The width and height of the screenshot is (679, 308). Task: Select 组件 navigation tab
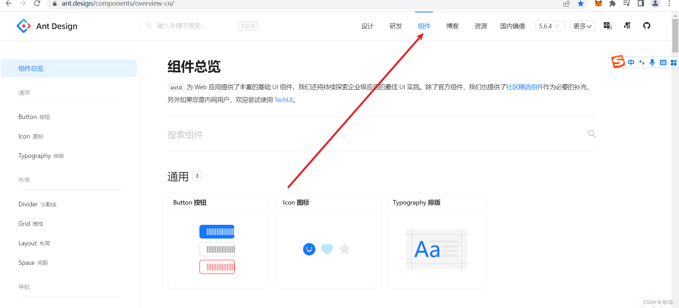424,26
